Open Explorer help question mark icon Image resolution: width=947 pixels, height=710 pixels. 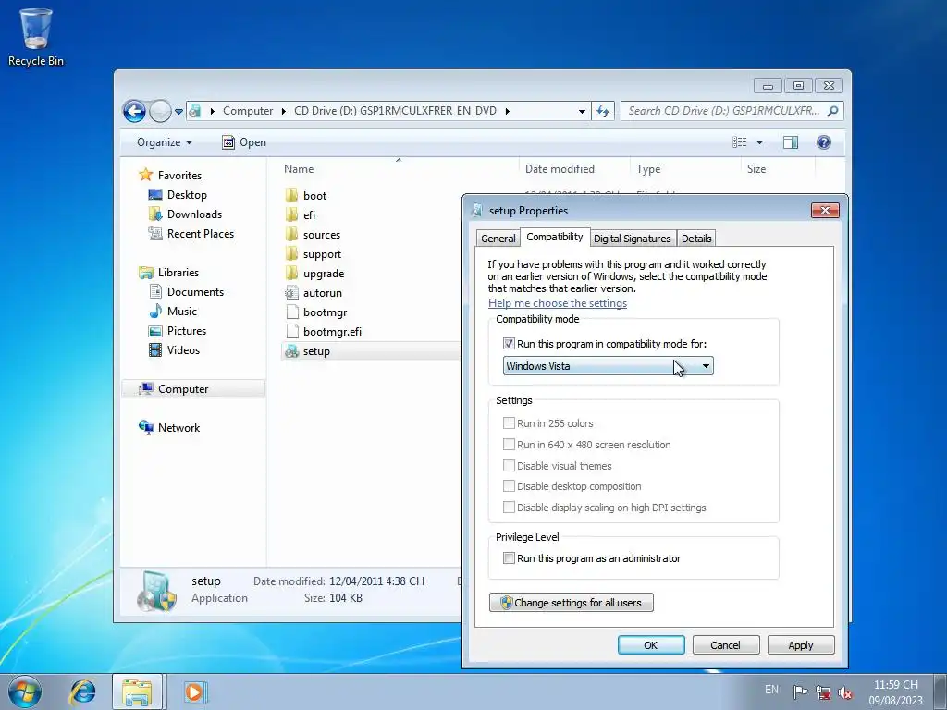823,142
